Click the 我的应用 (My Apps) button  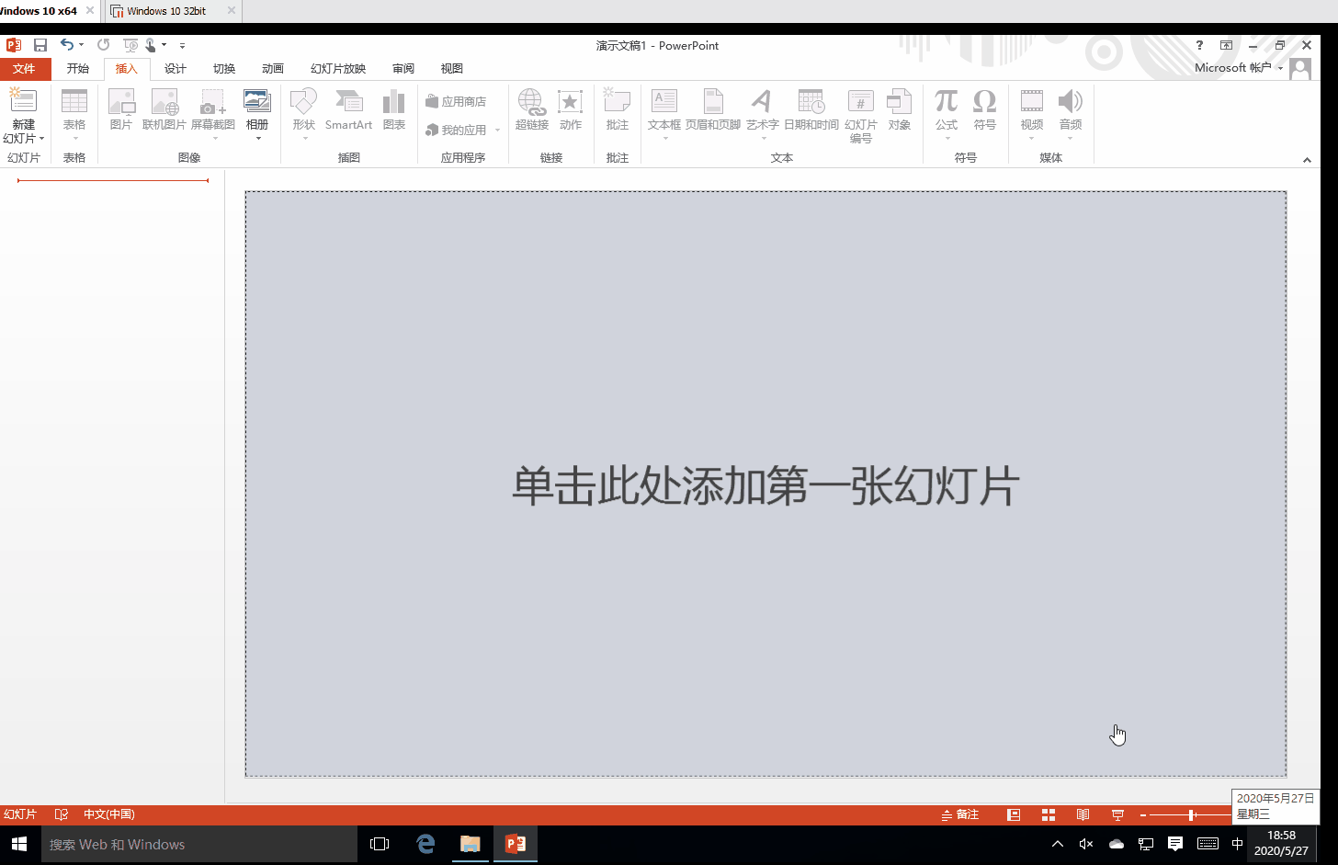456,130
